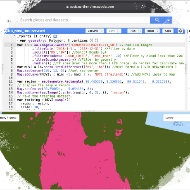Click 'region: region,' on line 17

[x=35, y=104]
